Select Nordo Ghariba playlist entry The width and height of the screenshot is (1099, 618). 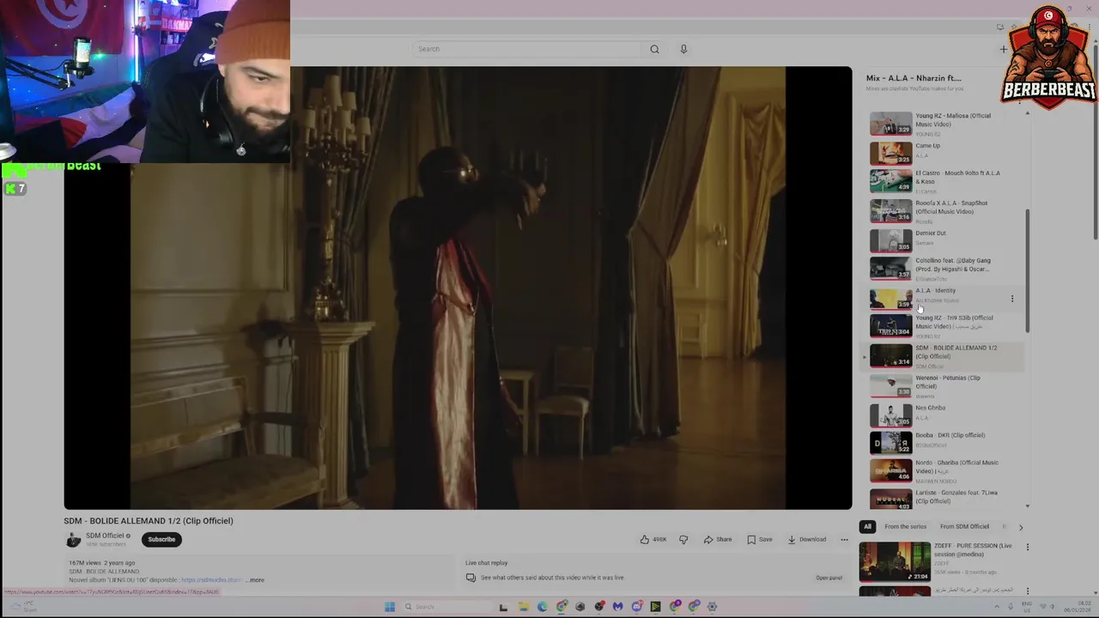pos(944,470)
